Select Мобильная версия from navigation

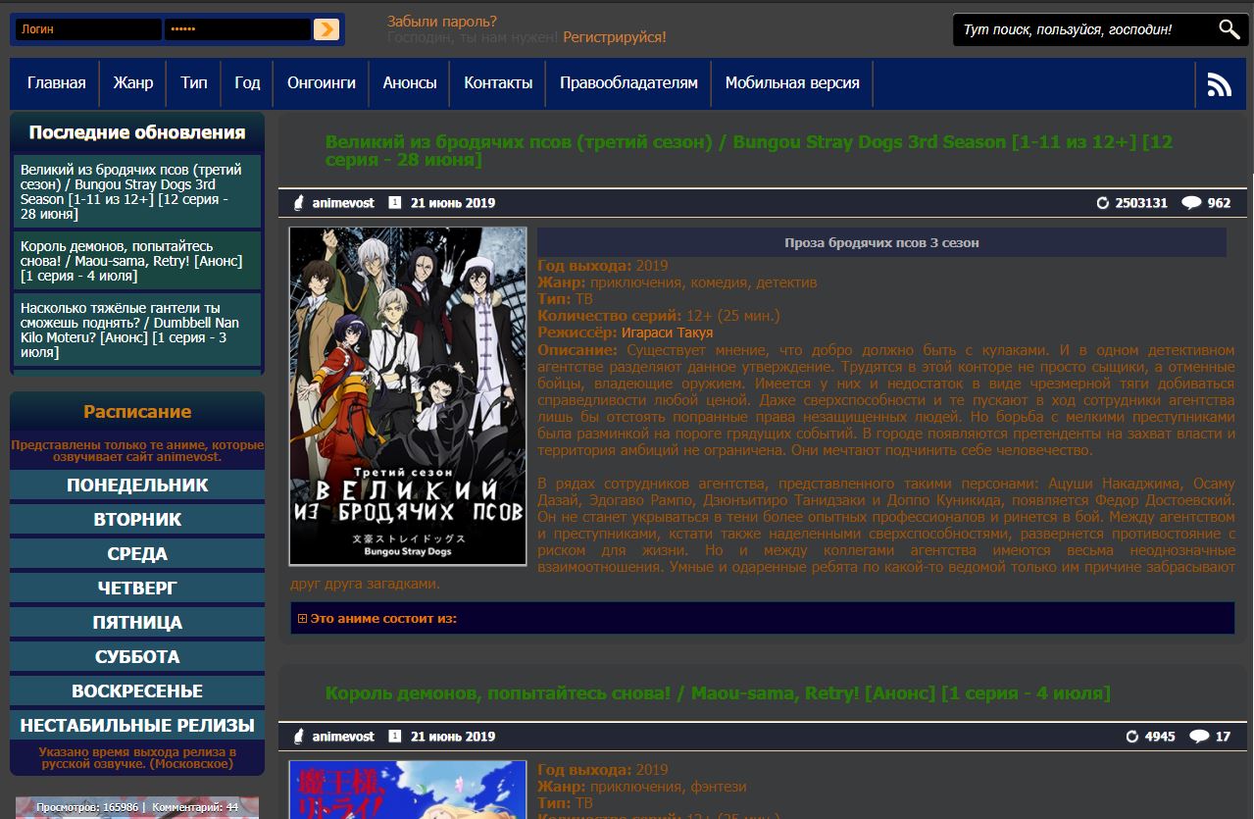click(x=791, y=84)
